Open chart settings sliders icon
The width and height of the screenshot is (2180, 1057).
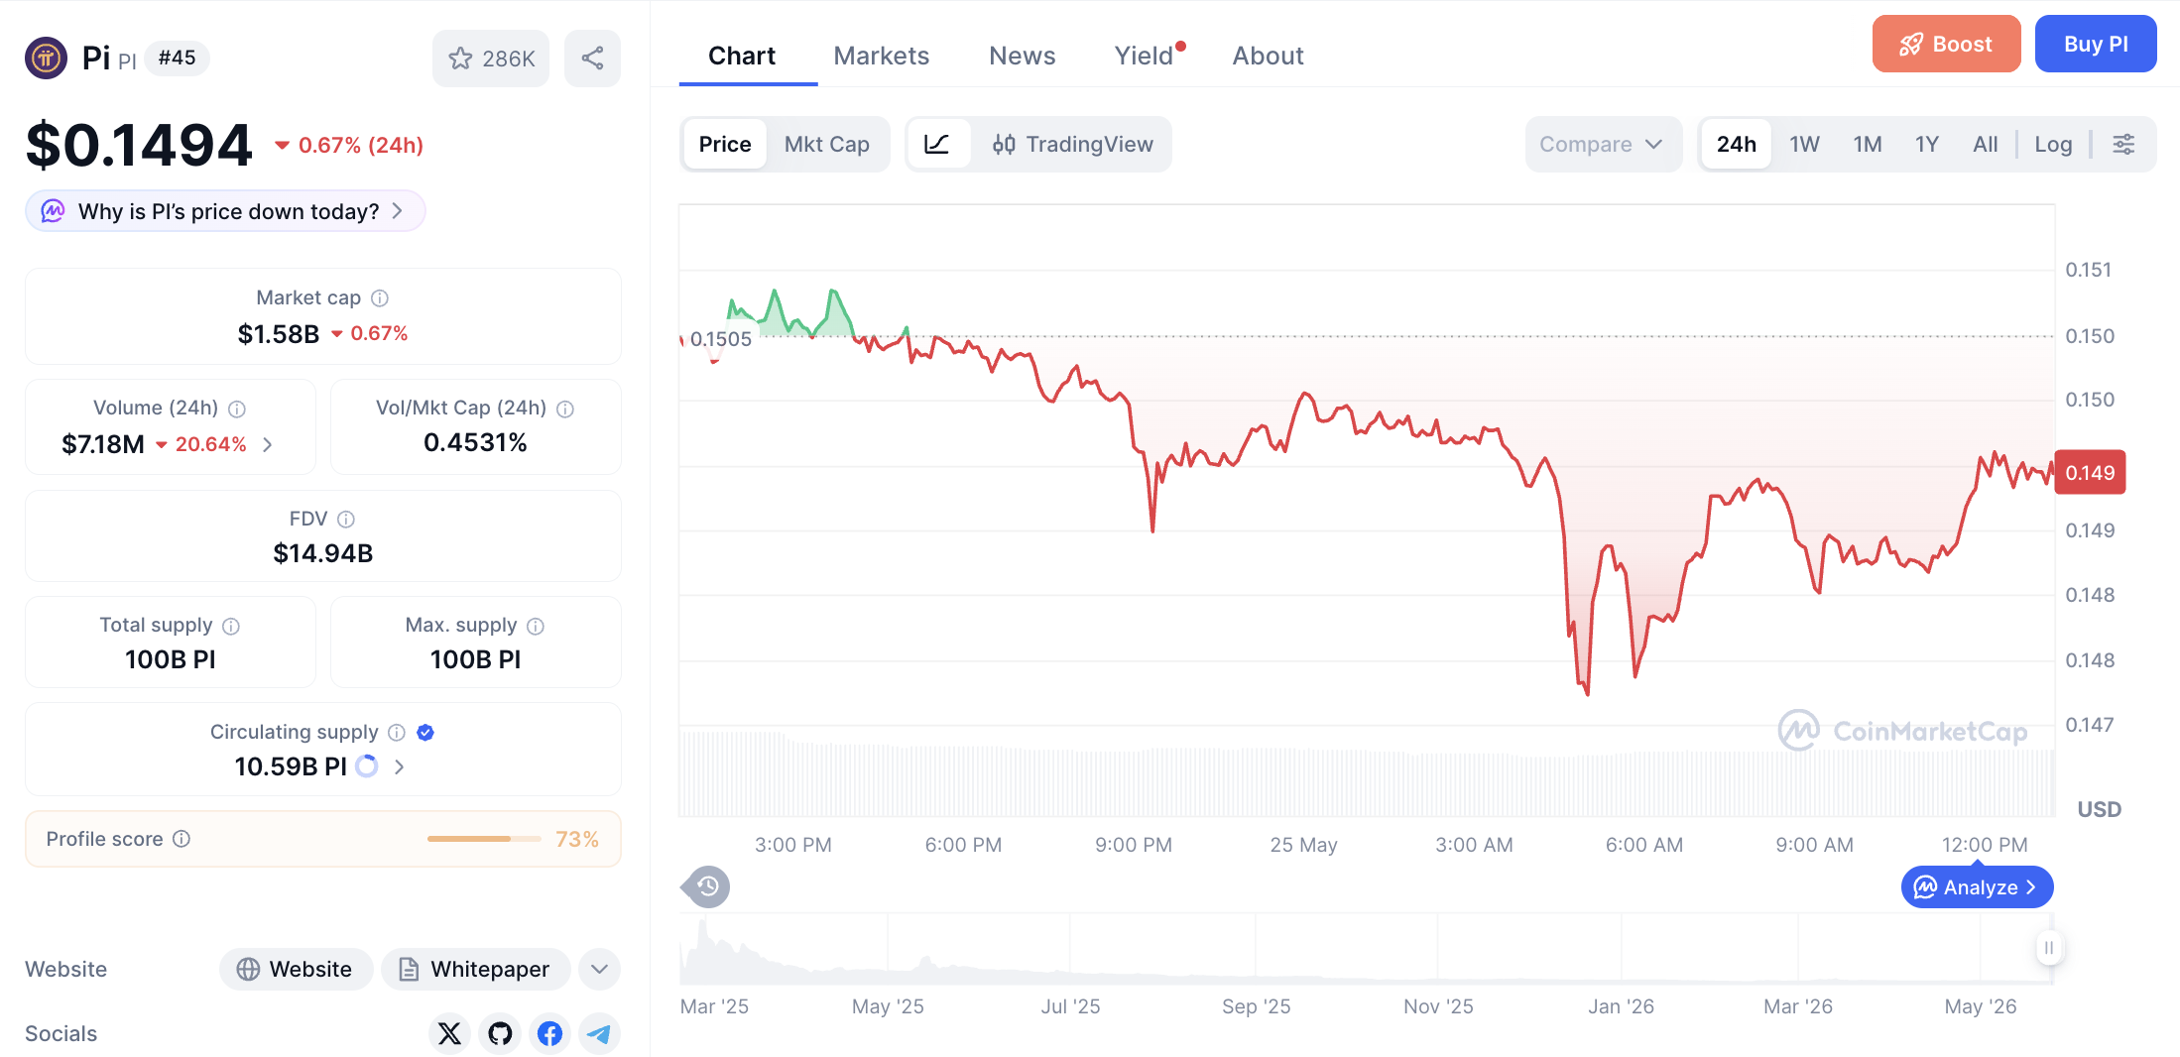click(x=2123, y=145)
